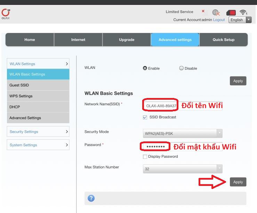
Task: Click the WiFi signal status icon
Action: 243,13
